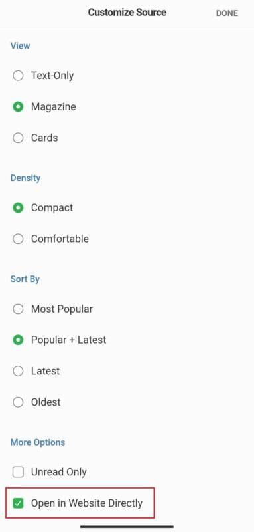Select the Cards view radio button
The height and width of the screenshot is (532, 254).
(18, 138)
